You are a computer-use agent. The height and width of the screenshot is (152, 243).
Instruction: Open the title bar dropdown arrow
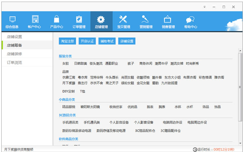click(205, 7)
